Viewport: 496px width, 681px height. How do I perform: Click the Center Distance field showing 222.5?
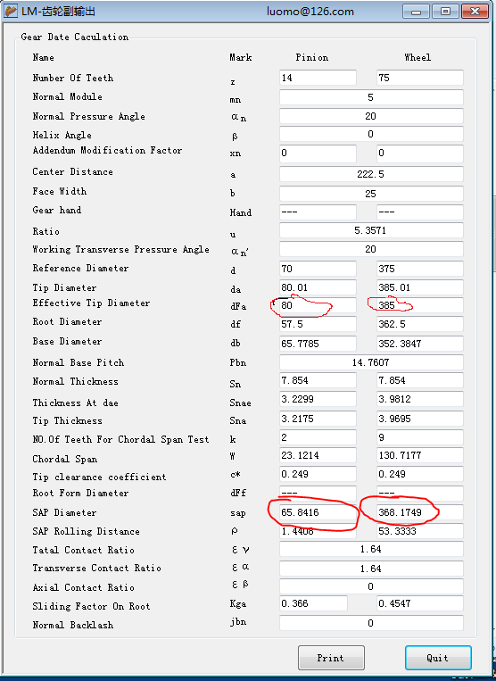point(371,174)
